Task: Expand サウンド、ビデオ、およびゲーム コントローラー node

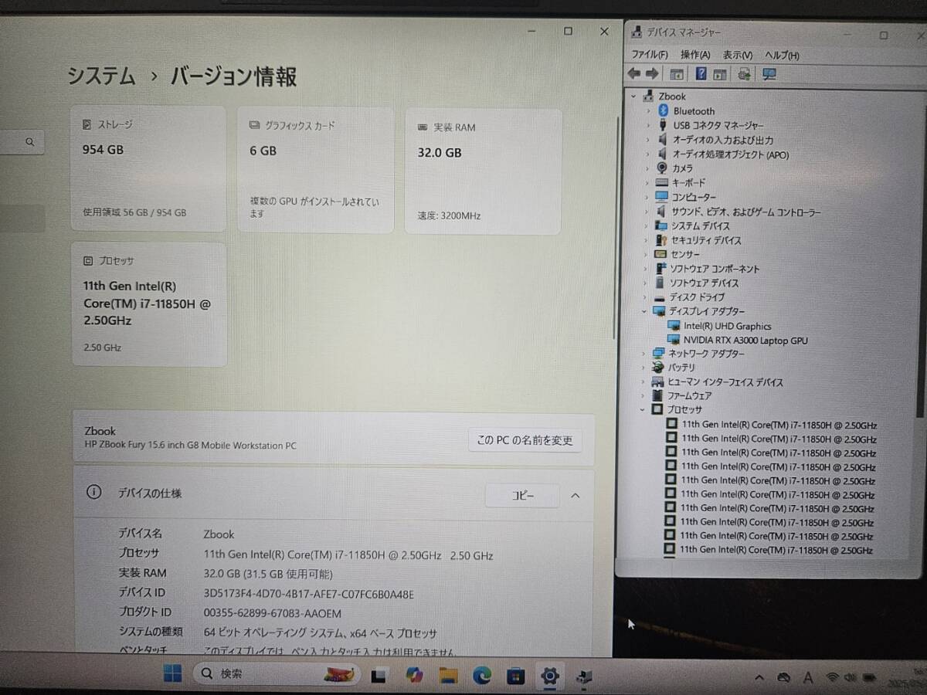Action: coord(647,212)
